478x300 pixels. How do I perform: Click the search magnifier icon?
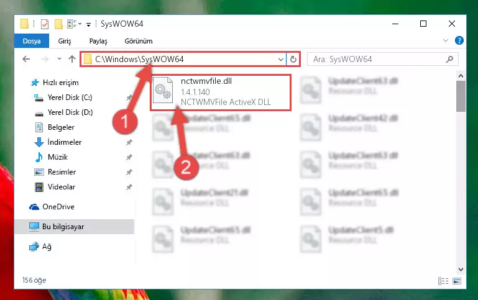(x=449, y=59)
